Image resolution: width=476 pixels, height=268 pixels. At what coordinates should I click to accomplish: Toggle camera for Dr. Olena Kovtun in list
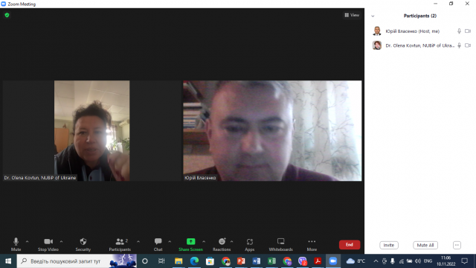coord(468,45)
